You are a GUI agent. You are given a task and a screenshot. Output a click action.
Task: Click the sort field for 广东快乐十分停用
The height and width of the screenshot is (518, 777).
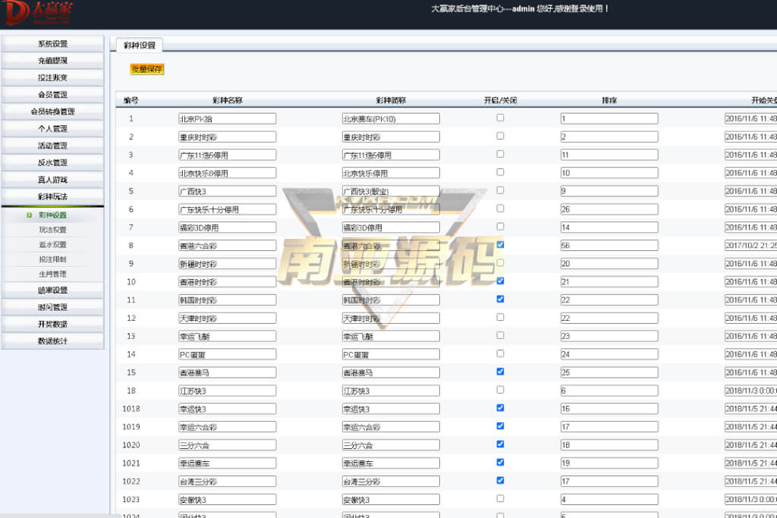pyautogui.click(x=609, y=209)
